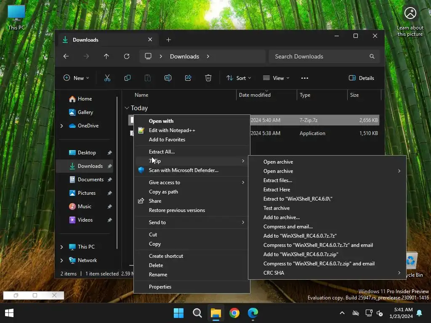The width and height of the screenshot is (431, 323).
Task: Expand CRC SHA submenu
Action: tap(327, 273)
